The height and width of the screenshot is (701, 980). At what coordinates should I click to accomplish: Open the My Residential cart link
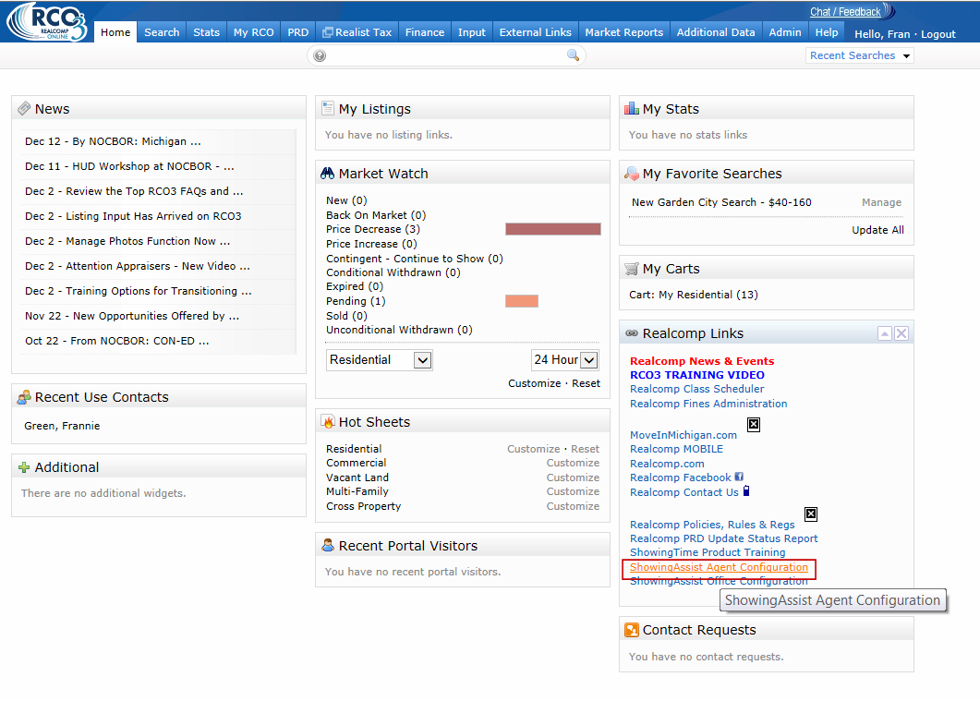693,295
